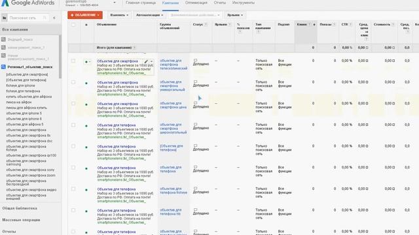Sort by the Показы column header
The image size is (419, 235).
pos(325,25)
